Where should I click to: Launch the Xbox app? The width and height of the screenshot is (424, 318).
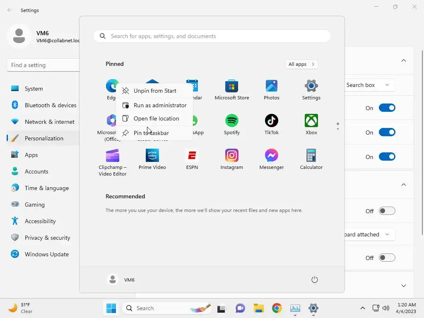(x=311, y=125)
